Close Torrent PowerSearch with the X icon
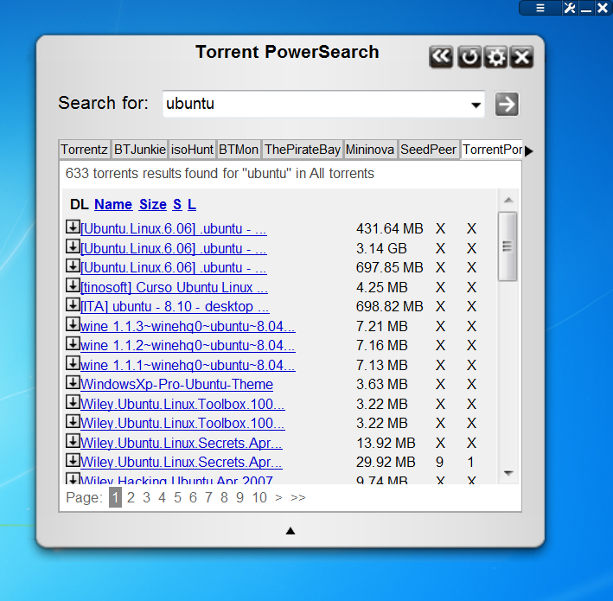This screenshot has height=601, width=613. pyautogui.click(x=522, y=57)
